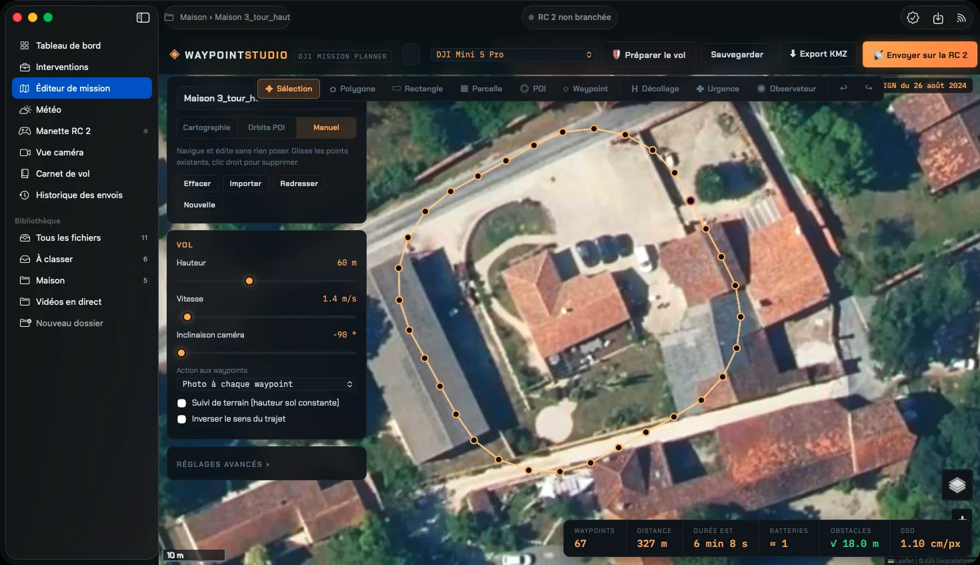Select the Polygone drawing tool
The image size is (980, 565).
tap(352, 89)
